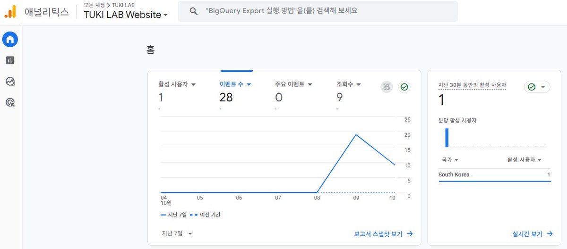Click the search magnifier icon
The width and height of the screenshot is (567, 249).
193,11
